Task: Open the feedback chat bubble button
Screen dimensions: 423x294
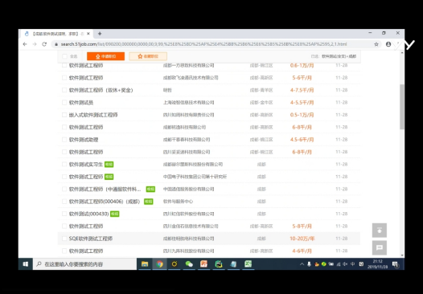Action: tap(380, 247)
